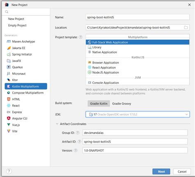This screenshot has width=195, height=177.
Task: Click the Vue.js green icon
Action: tap(9, 125)
